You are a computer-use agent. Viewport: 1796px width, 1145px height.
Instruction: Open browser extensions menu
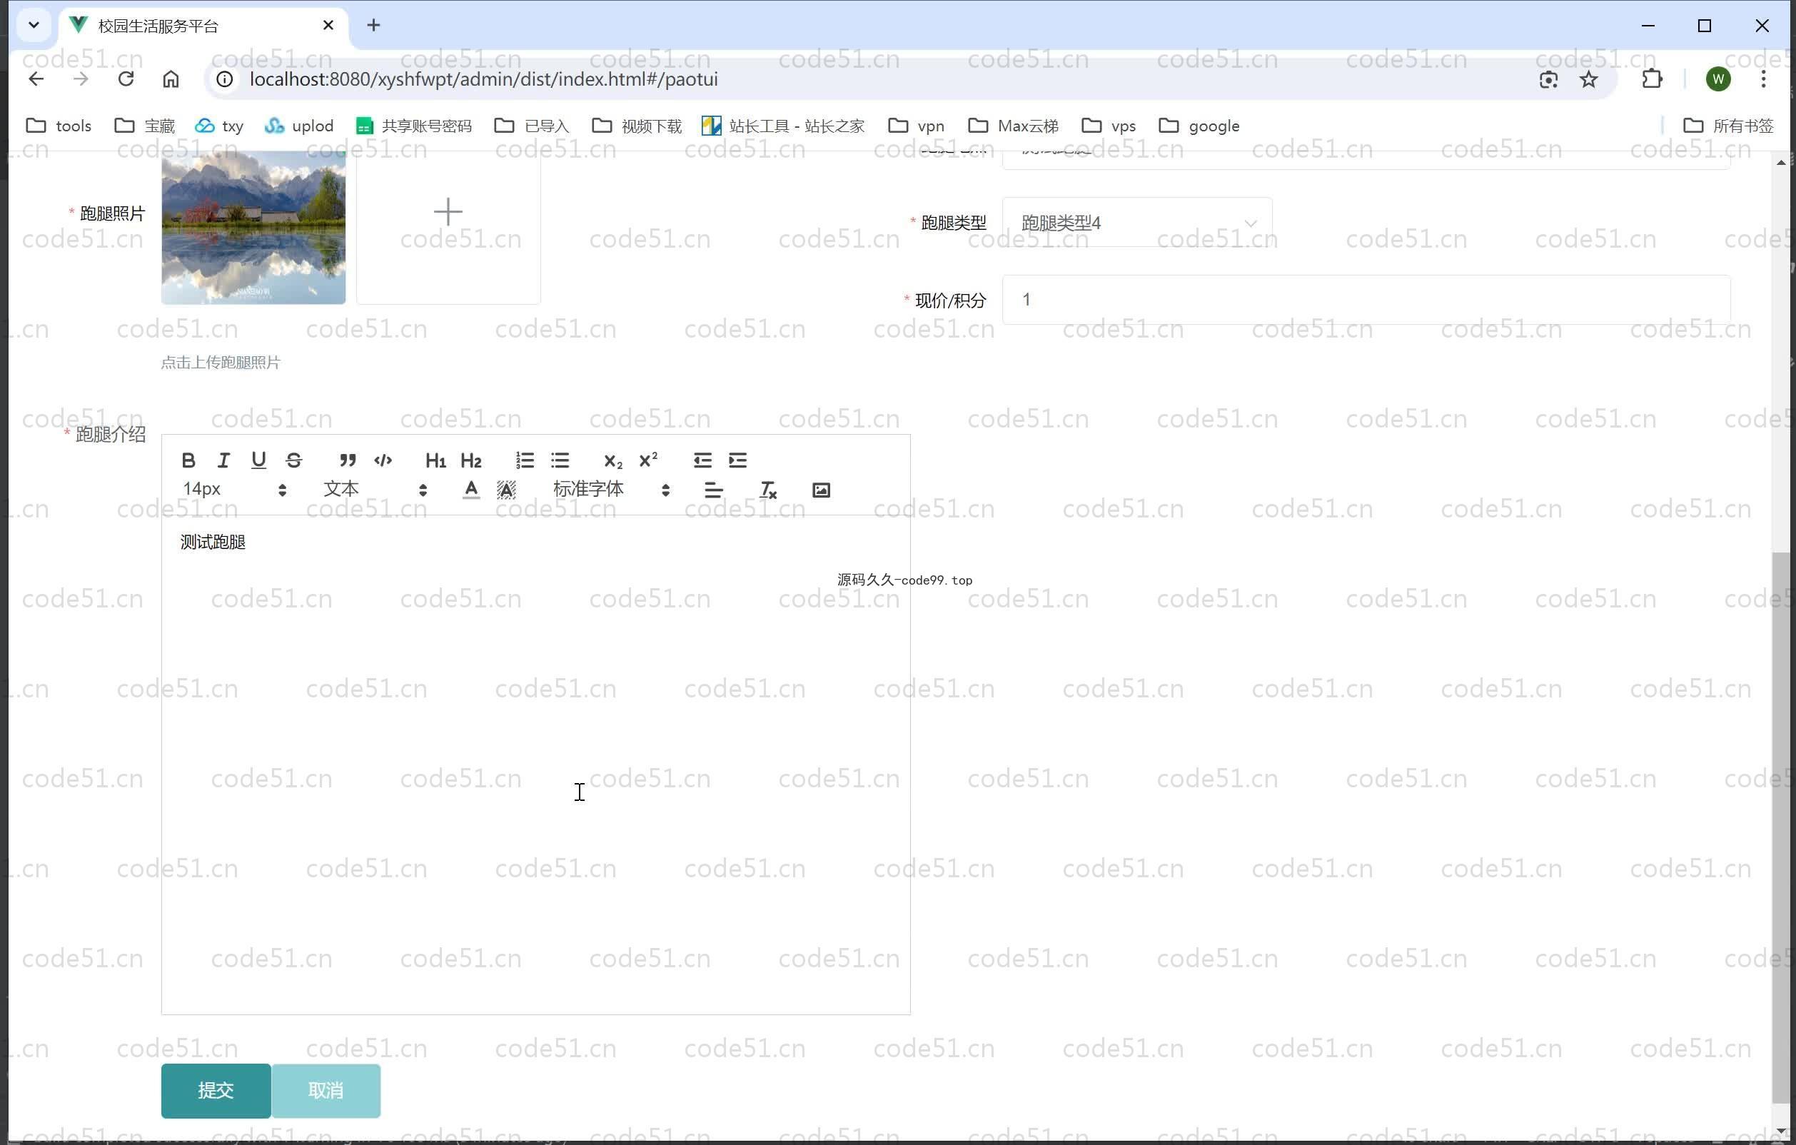pyautogui.click(x=1652, y=79)
